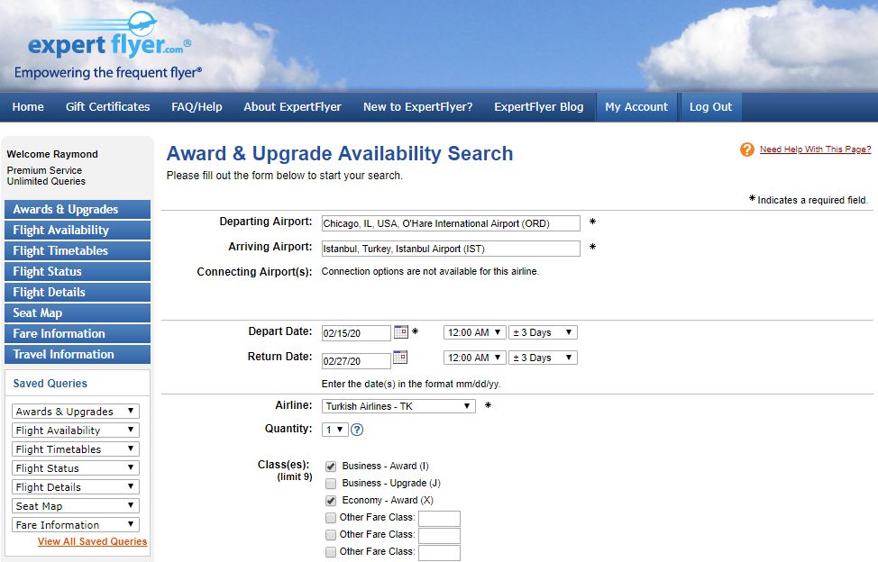Click the Depart Date text field
Screen dimensions: 878x562
(x=356, y=333)
